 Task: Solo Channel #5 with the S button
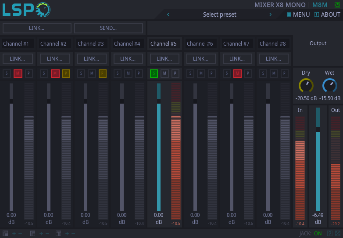[x=154, y=73]
